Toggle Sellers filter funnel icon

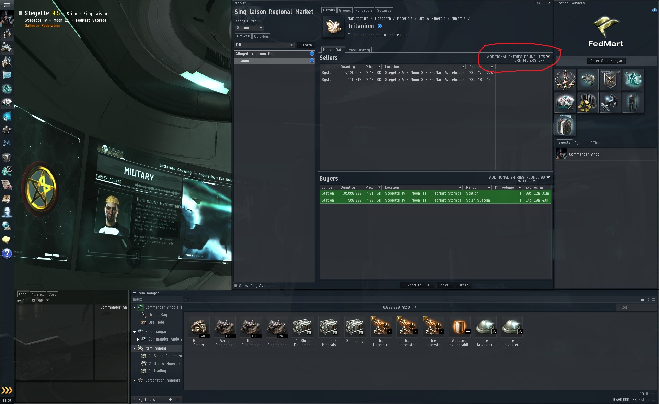[x=548, y=57]
